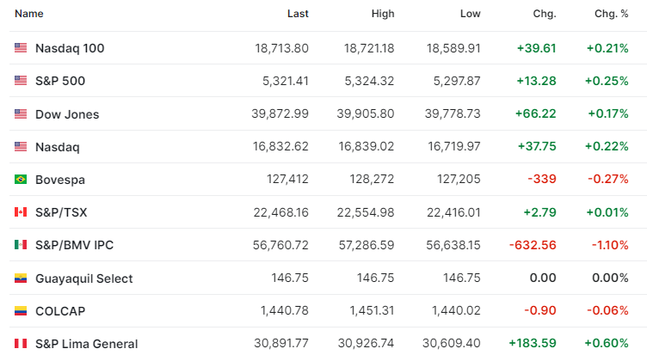The width and height of the screenshot is (647, 355).
Task: Sort by the High column header
Action: click(383, 14)
